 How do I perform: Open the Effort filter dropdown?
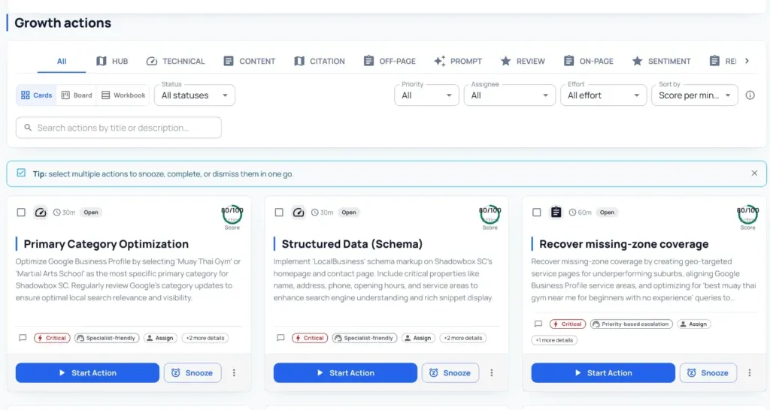[x=603, y=95]
